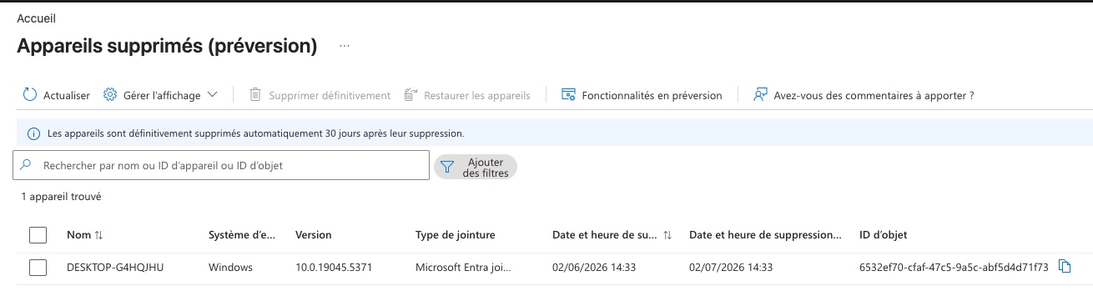Click the trash icon for permanent deletion
Screen dimensions: 1093x306
[x=256, y=95]
